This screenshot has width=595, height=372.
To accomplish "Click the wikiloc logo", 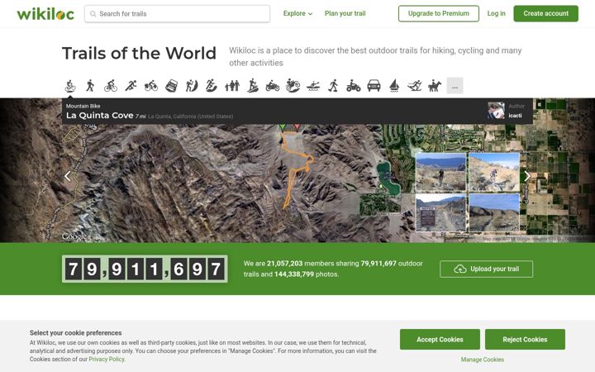I will 45,14.
